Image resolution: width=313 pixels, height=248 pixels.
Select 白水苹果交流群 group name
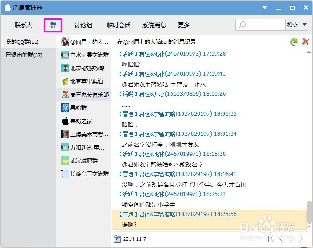coord(89,55)
